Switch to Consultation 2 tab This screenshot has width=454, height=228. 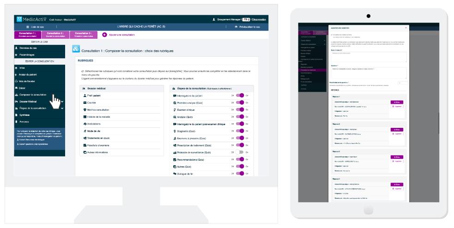pos(55,35)
